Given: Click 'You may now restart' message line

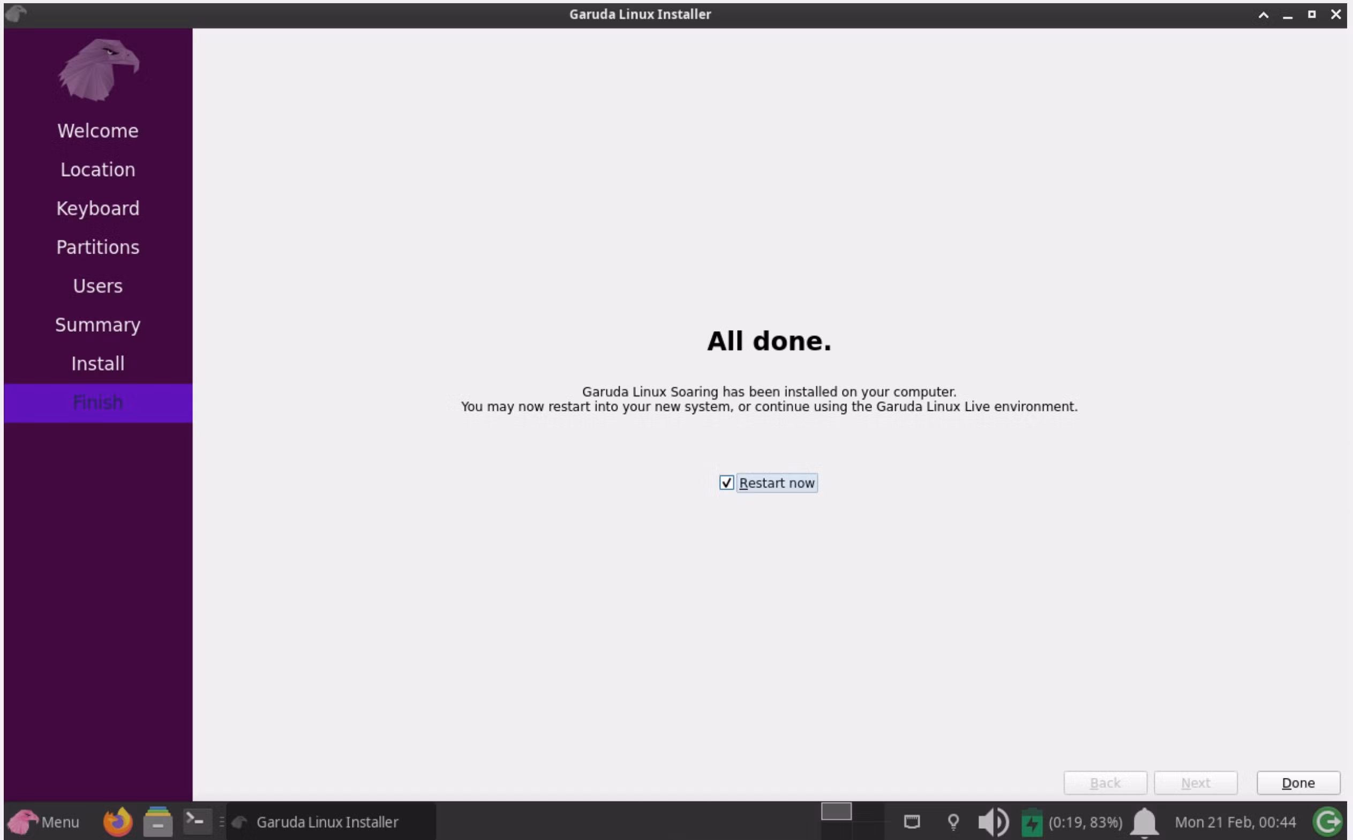Looking at the screenshot, I should click(x=769, y=407).
